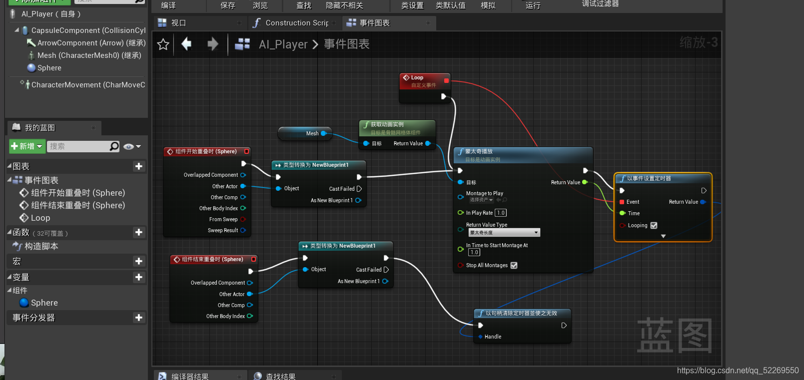Click Other Actor pin on begin overlap node
This screenshot has height=380, width=804.
coord(243,186)
